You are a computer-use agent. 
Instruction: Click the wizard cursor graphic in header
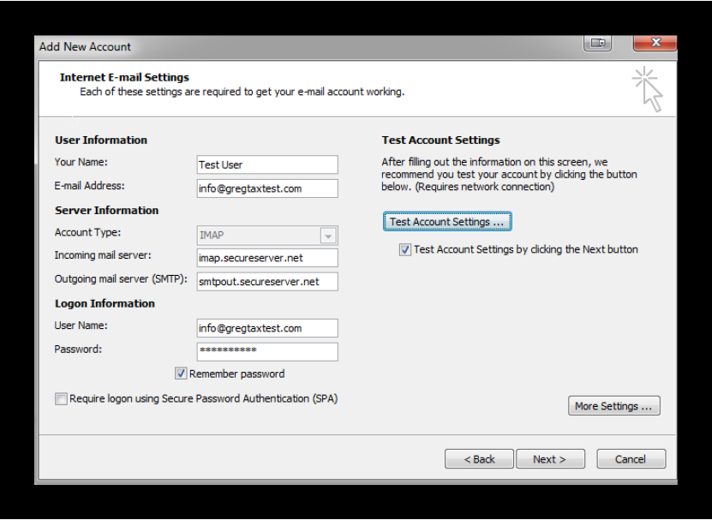(648, 89)
